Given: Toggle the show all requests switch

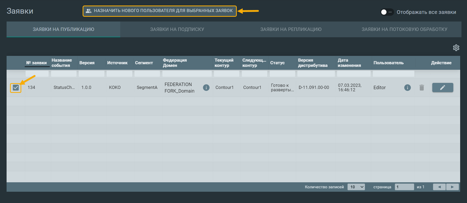Looking at the screenshot, I should click(386, 12).
